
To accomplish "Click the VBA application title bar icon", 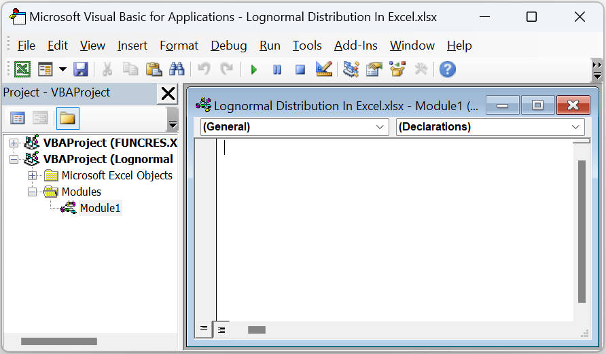I will pos(18,16).
